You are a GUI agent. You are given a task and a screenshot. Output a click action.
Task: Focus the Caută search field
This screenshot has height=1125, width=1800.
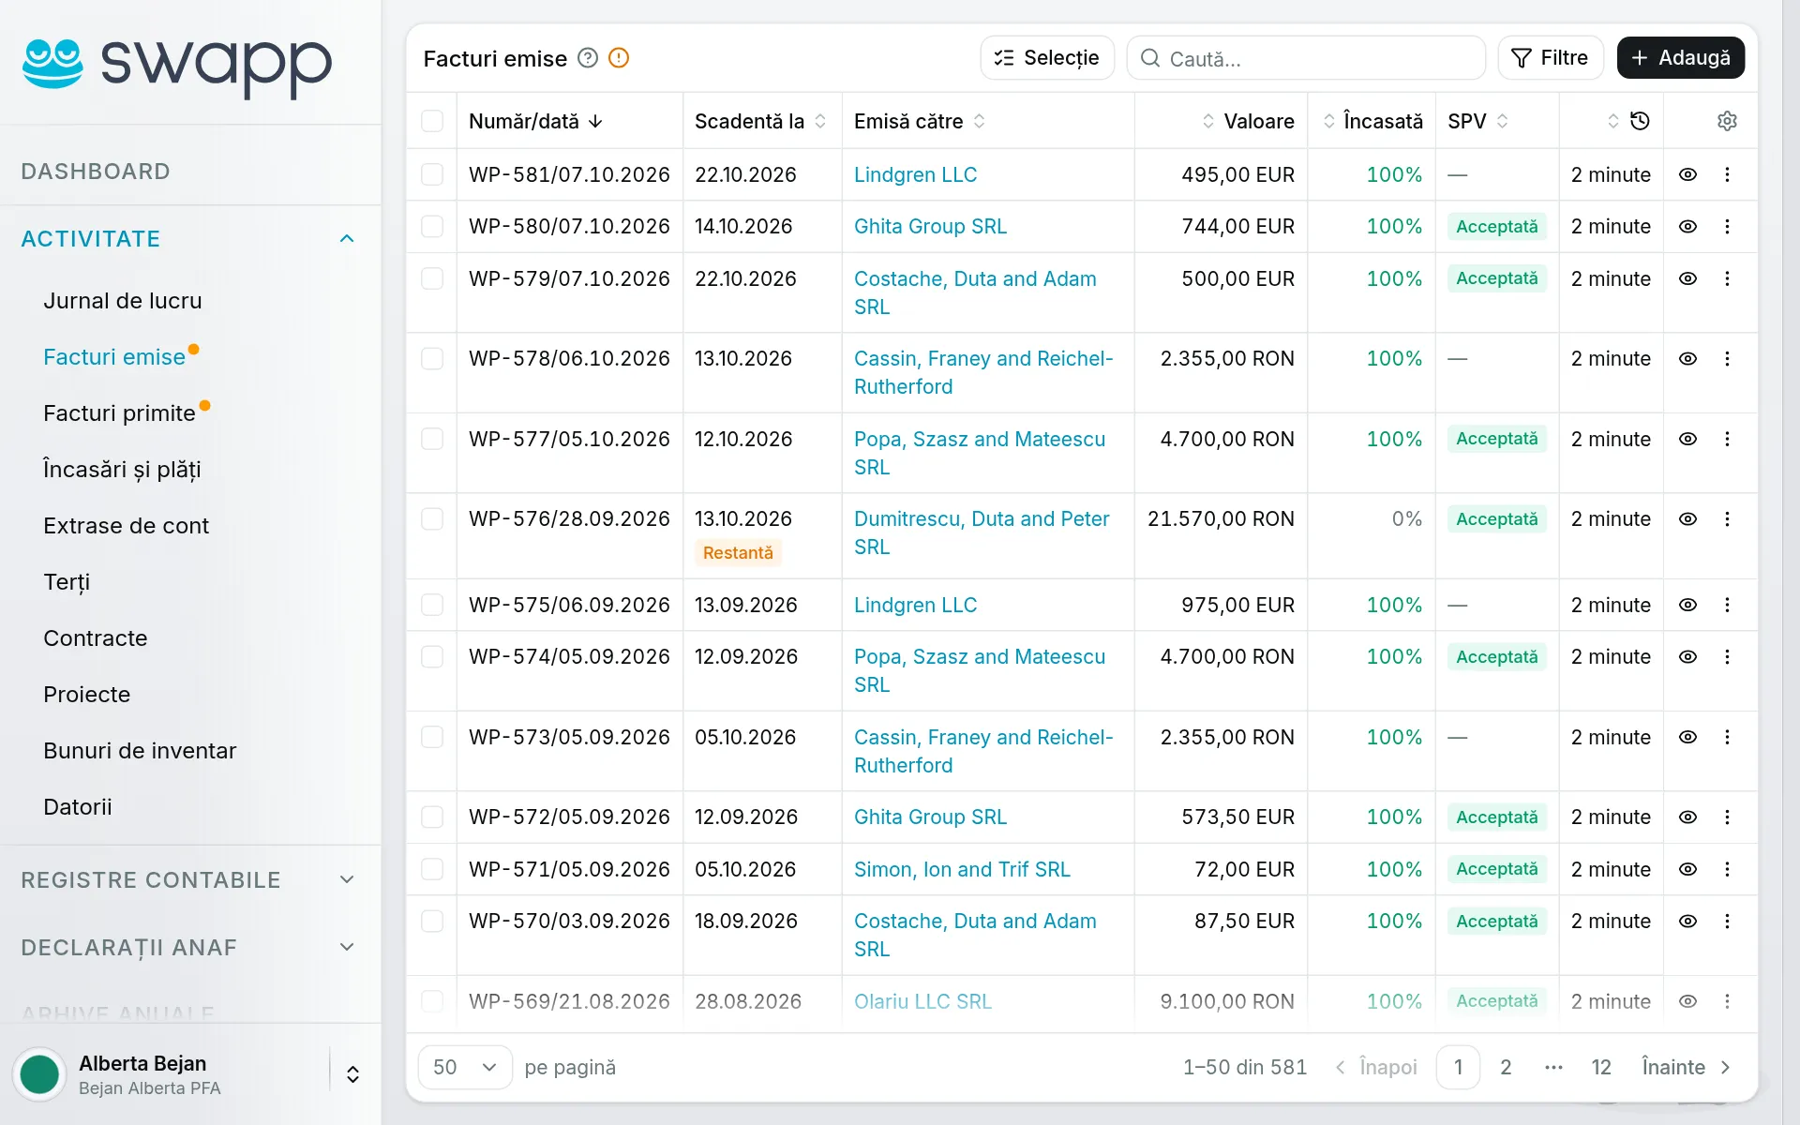click(1307, 58)
